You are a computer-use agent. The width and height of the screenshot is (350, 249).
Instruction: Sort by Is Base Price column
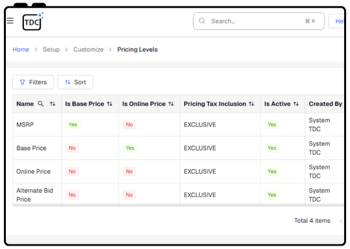point(110,104)
